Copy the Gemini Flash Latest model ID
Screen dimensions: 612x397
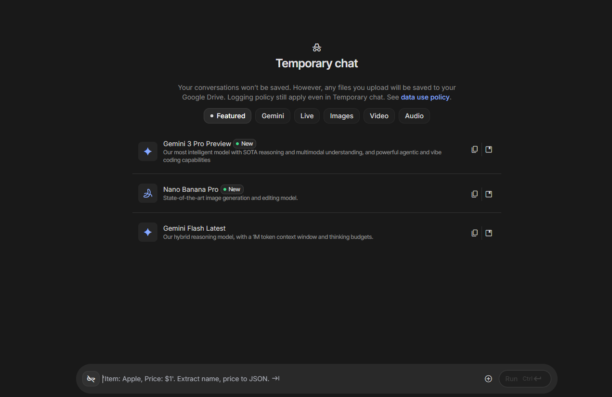pyautogui.click(x=474, y=233)
